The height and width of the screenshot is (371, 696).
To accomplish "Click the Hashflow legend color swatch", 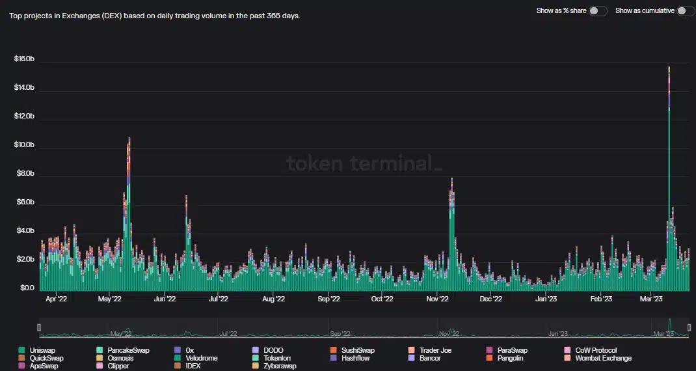I will click(x=333, y=358).
